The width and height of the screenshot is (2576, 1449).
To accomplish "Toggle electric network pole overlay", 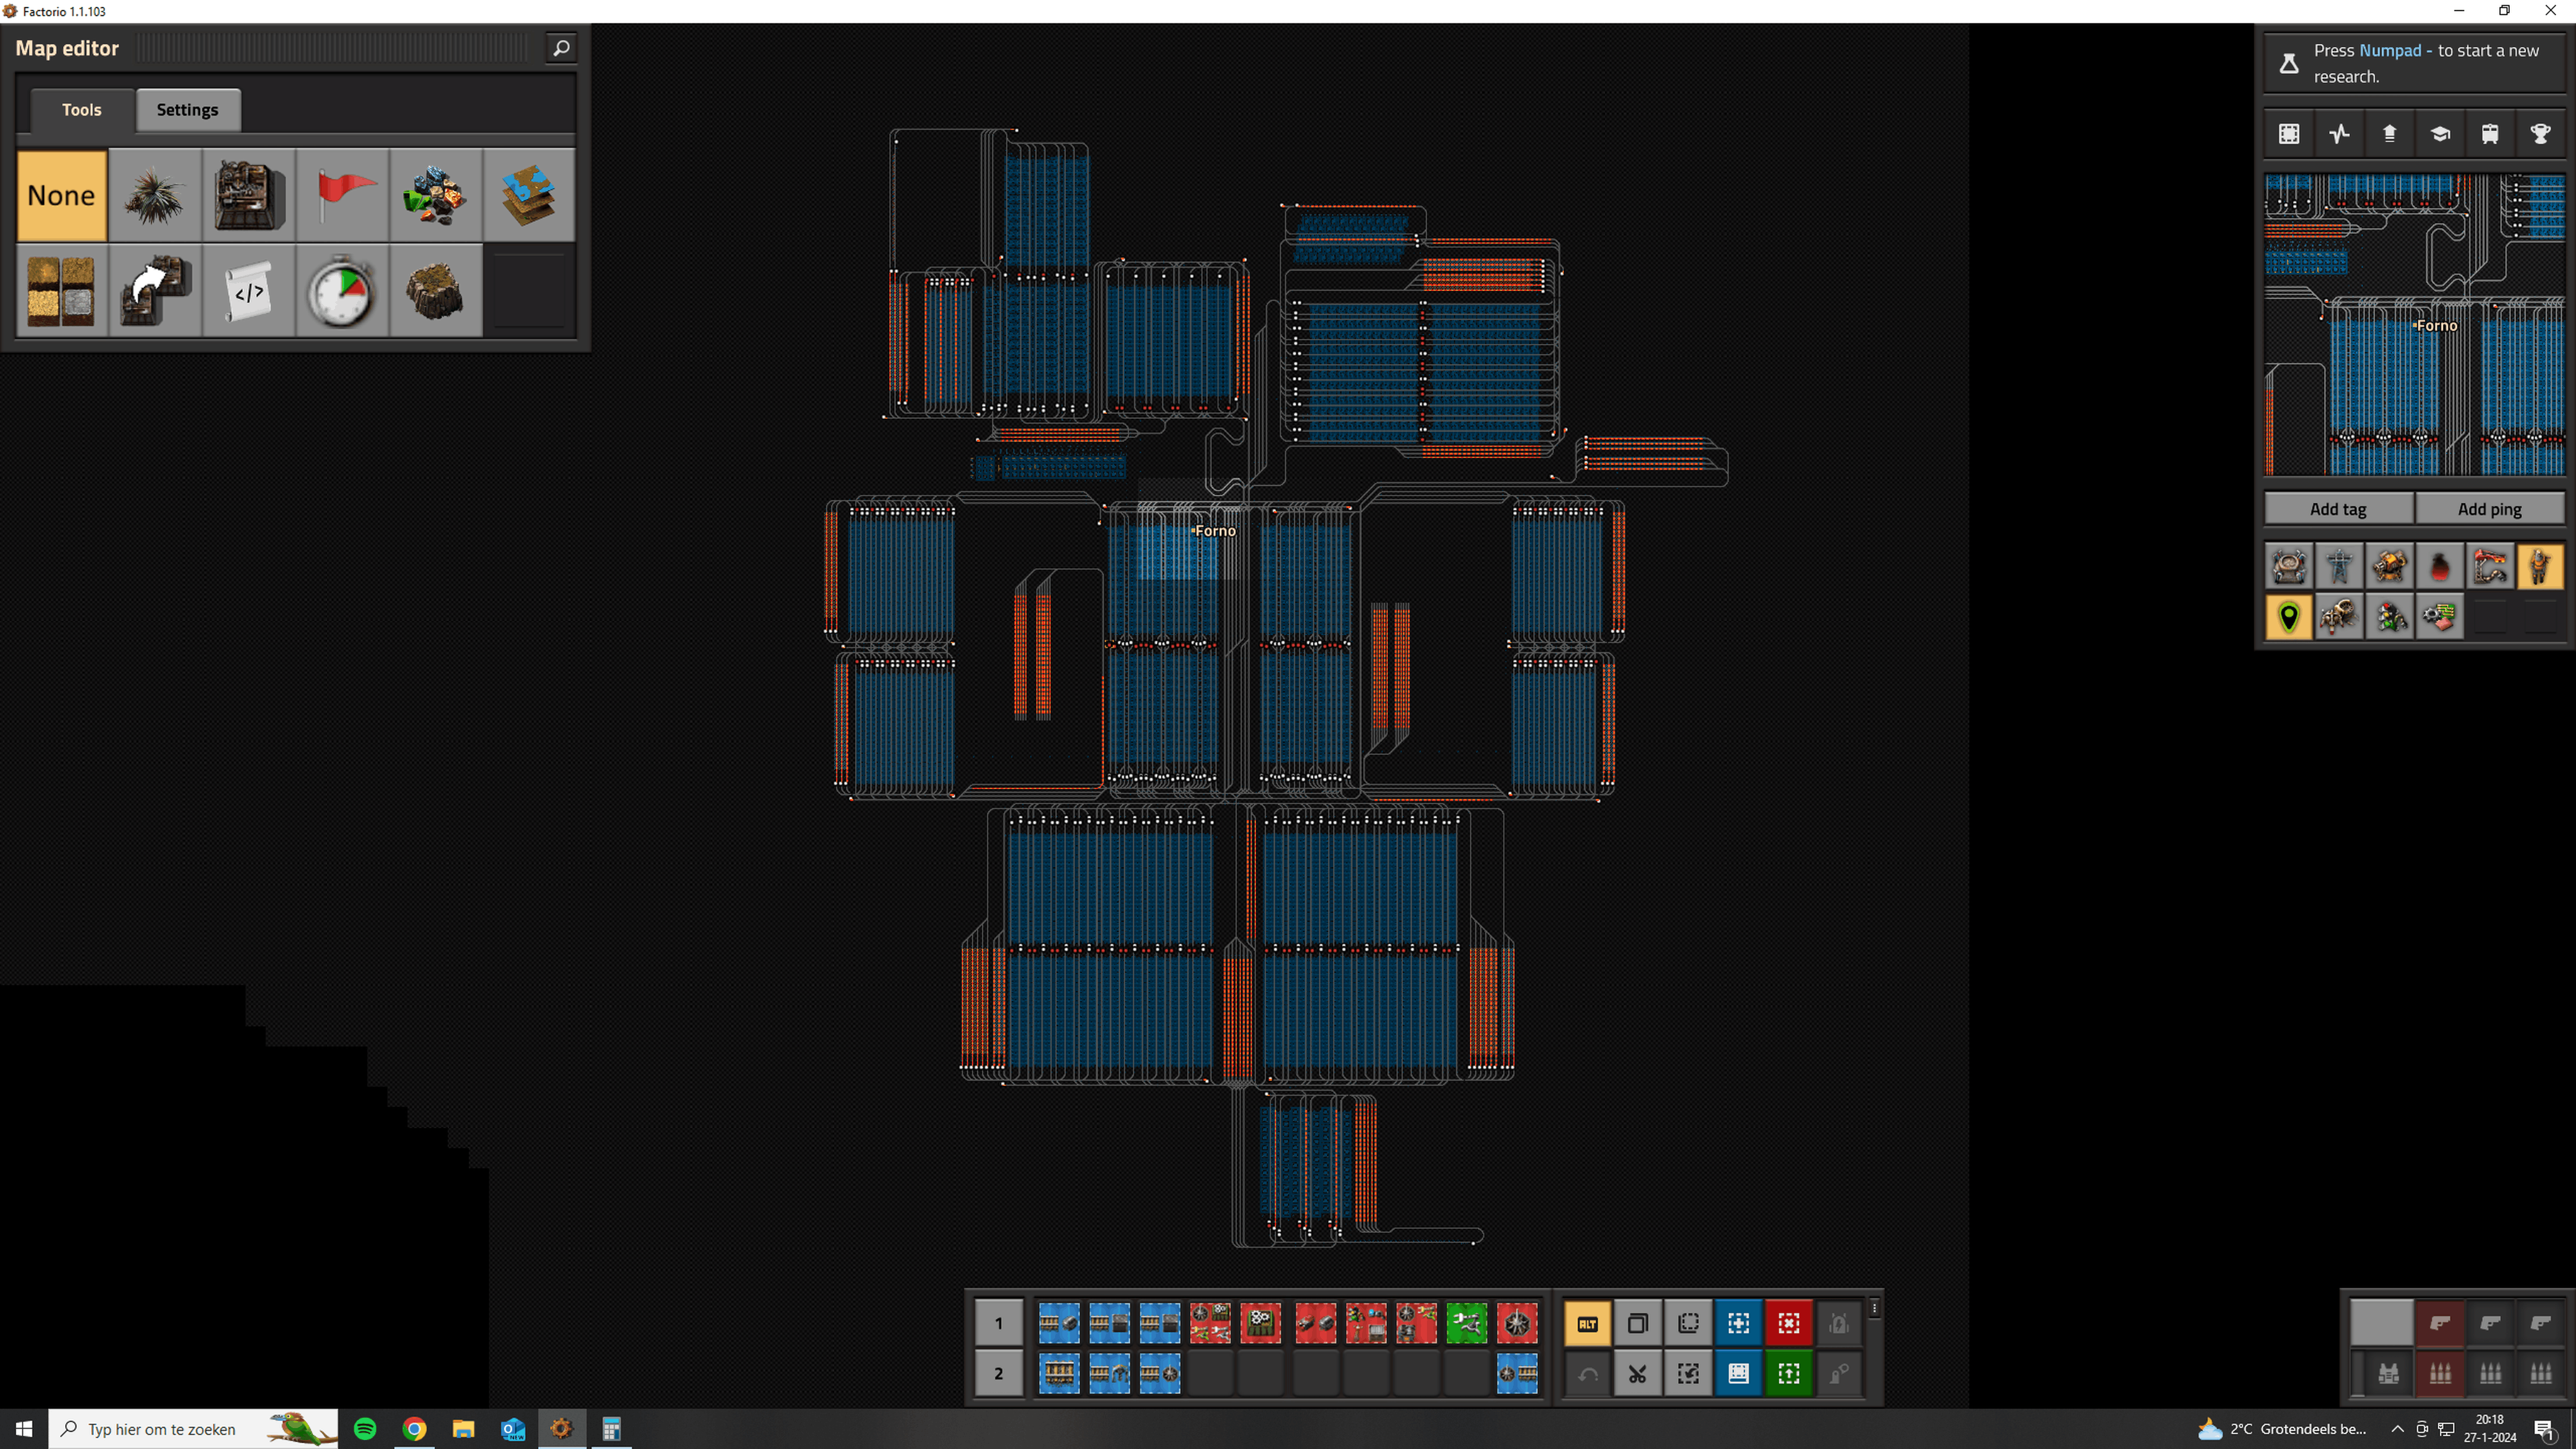I will point(2339,567).
